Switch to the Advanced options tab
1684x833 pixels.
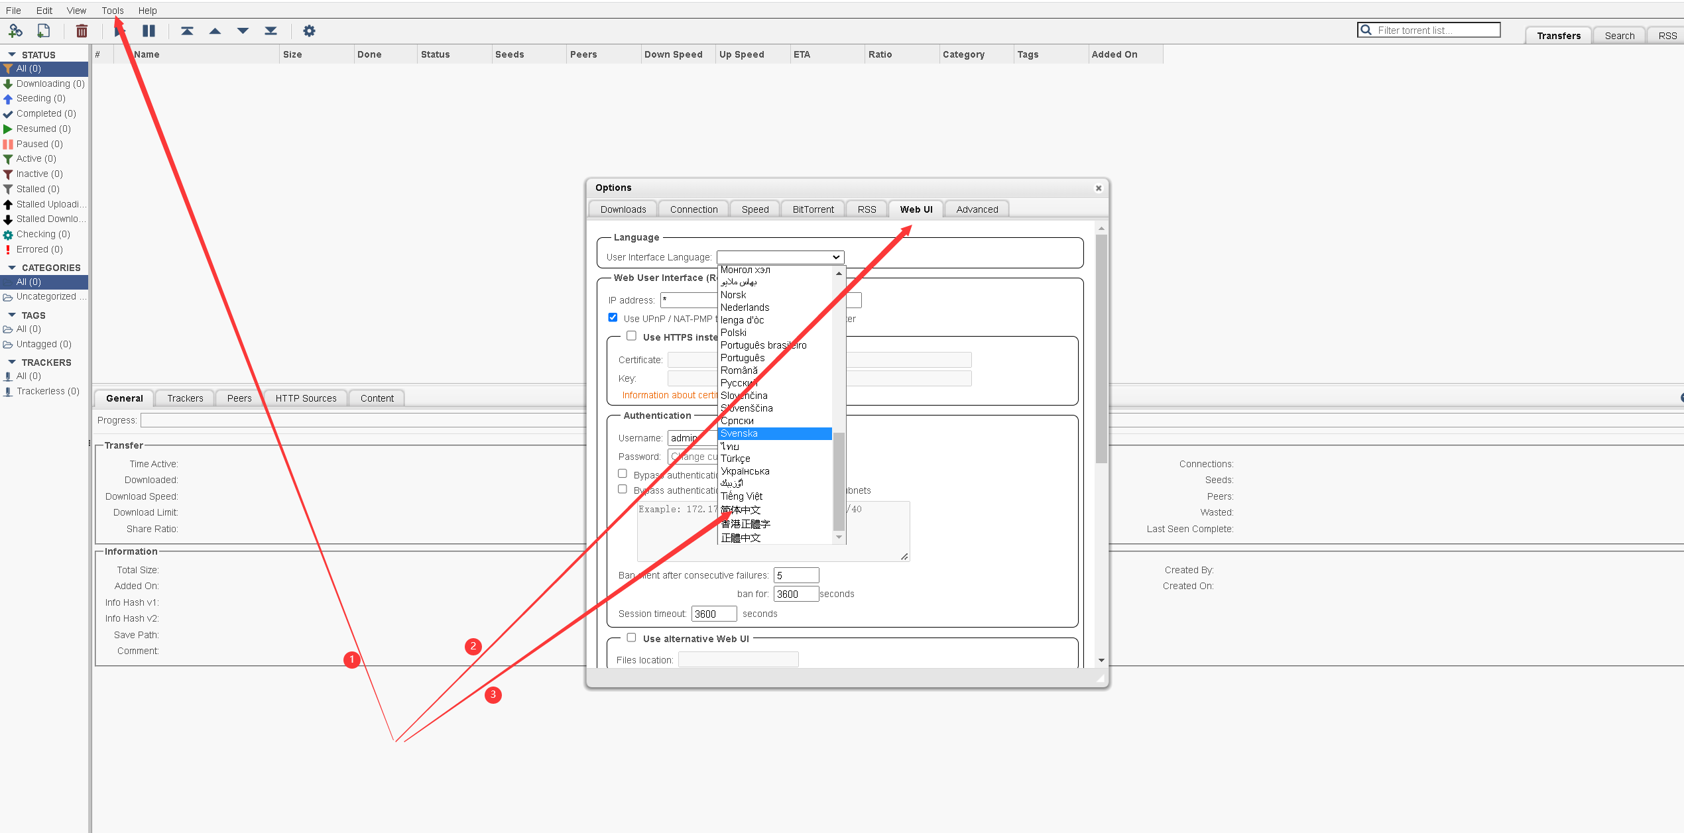977,209
